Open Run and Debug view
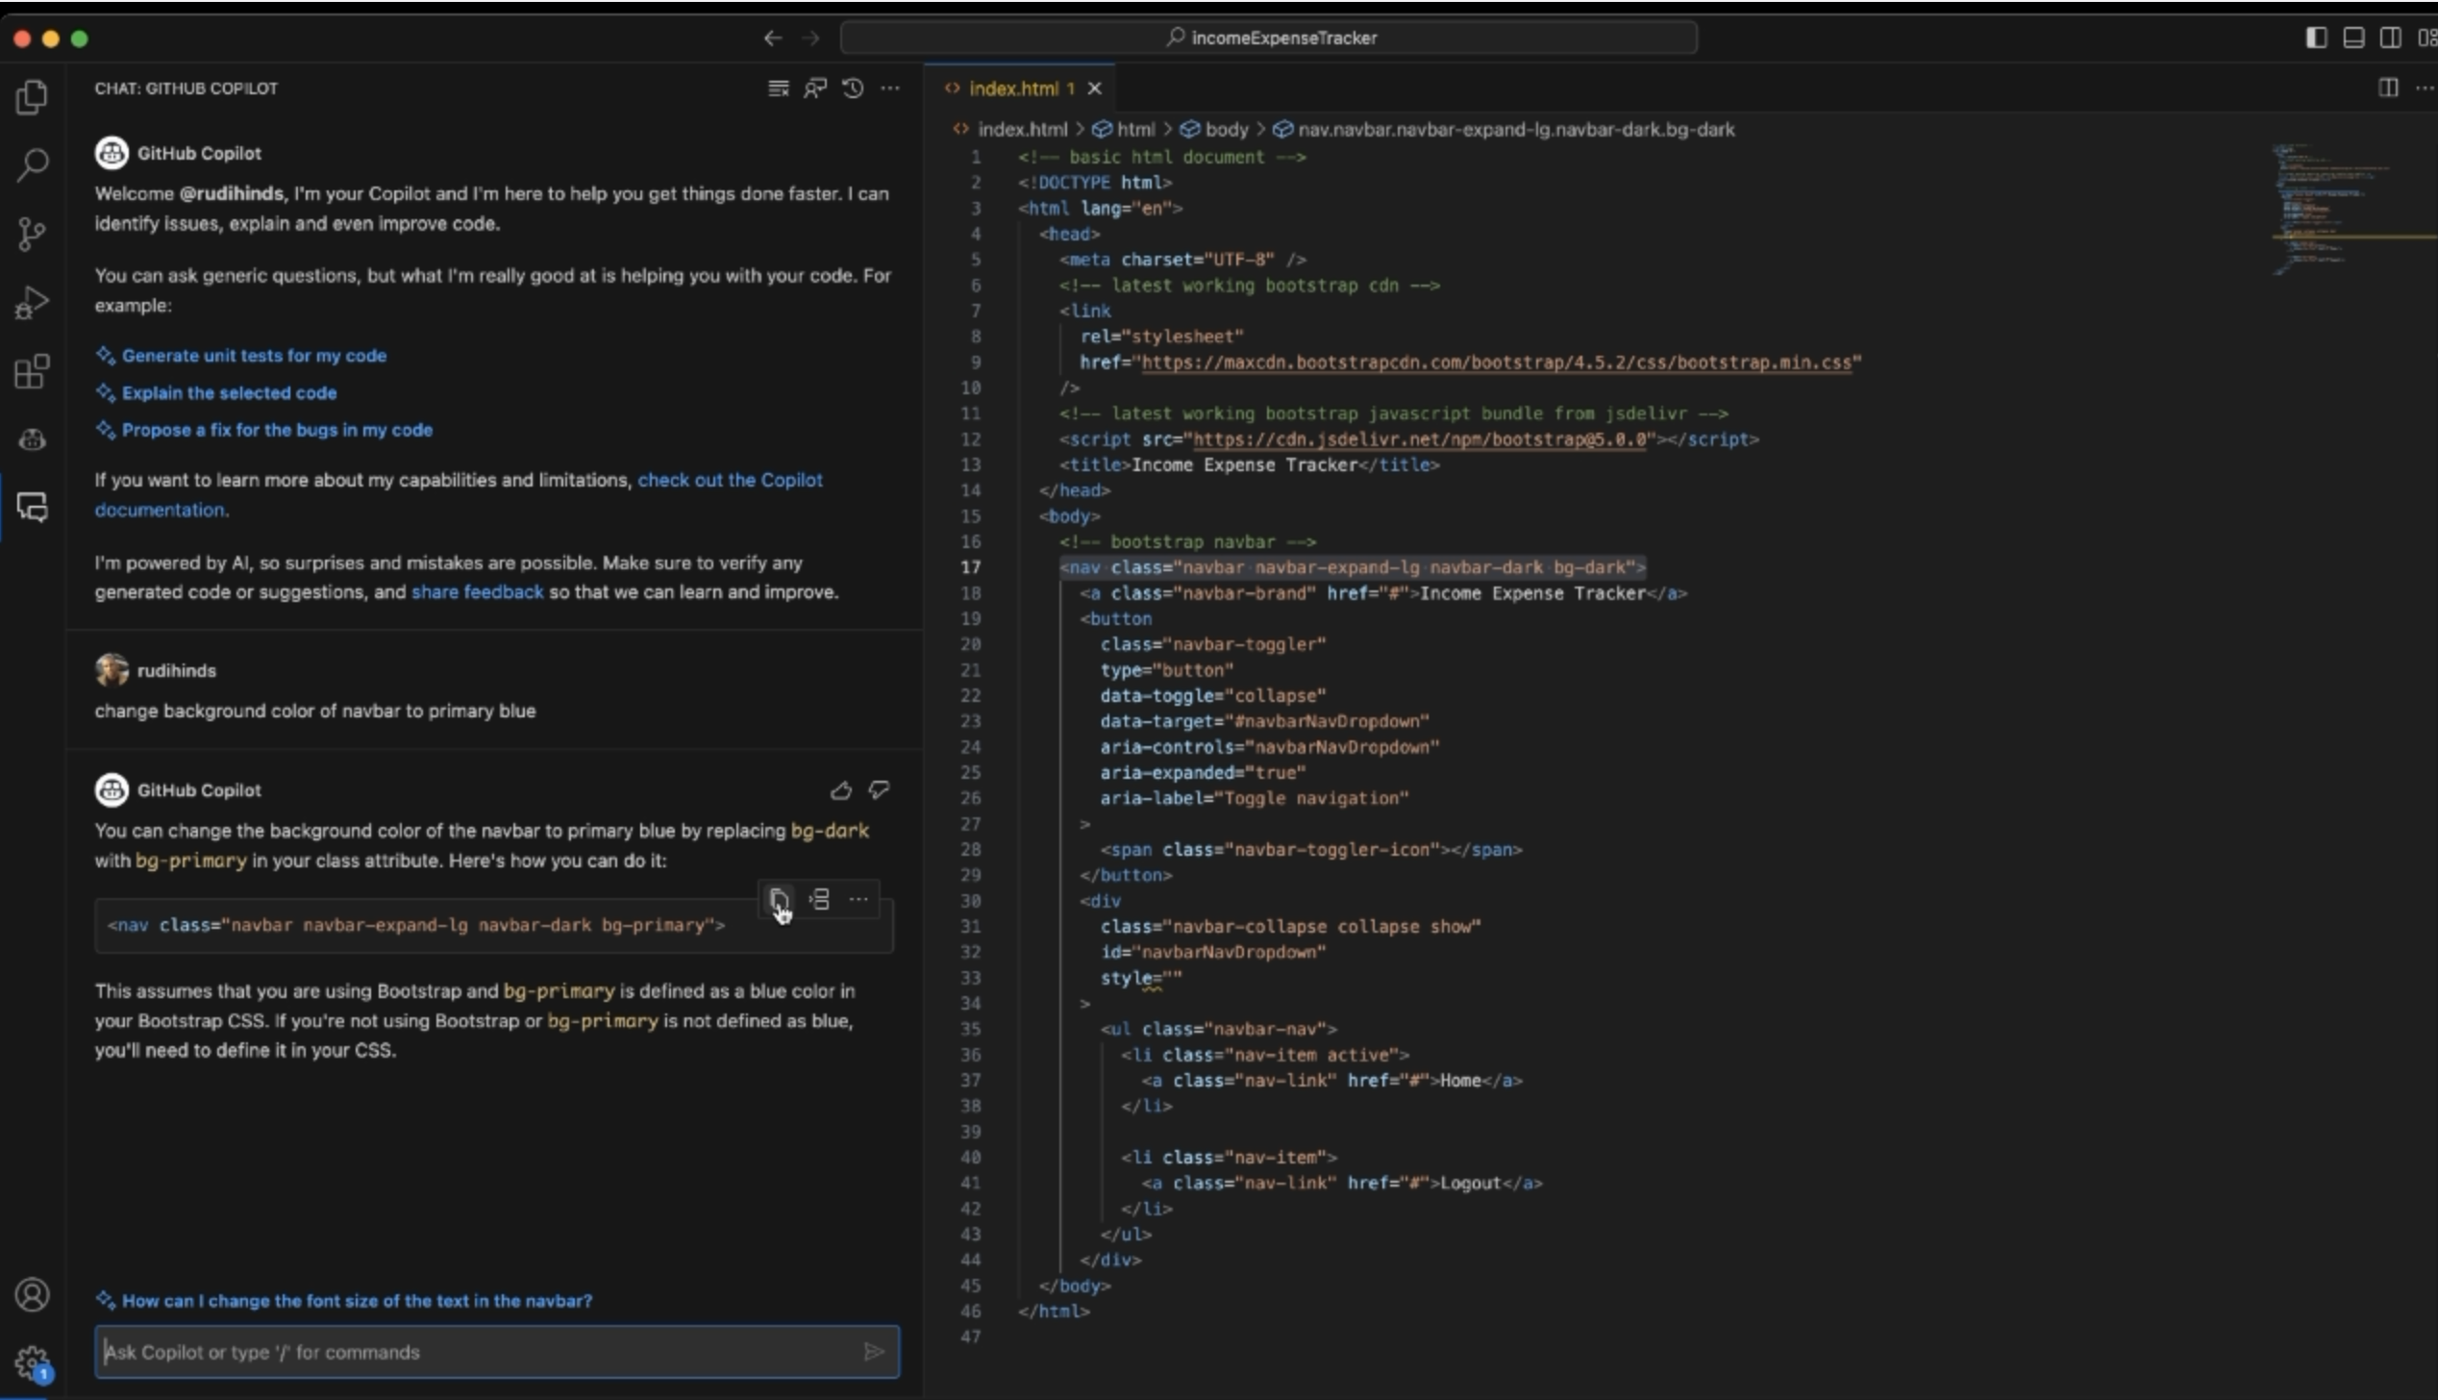This screenshot has height=1400, width=2438. tap(32, 303)
